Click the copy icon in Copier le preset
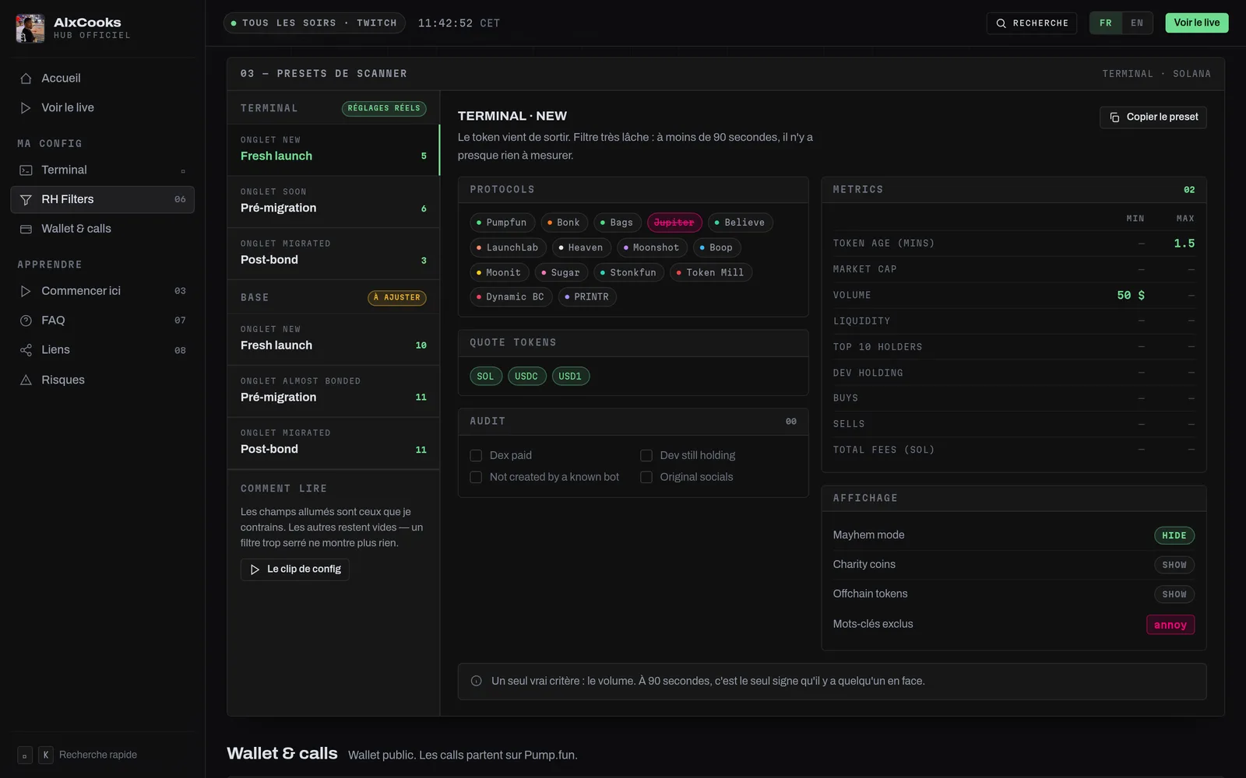 (1114, 117)
